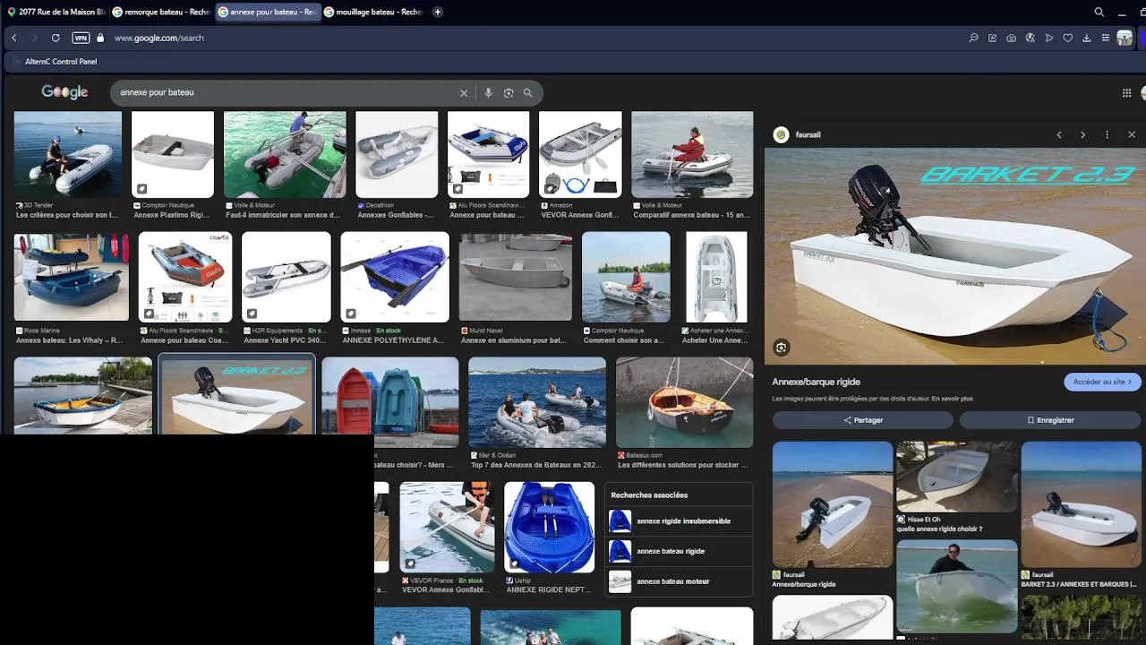
Task: Search in tabs with magnifier icon at top
Action: click(1099, 12)
